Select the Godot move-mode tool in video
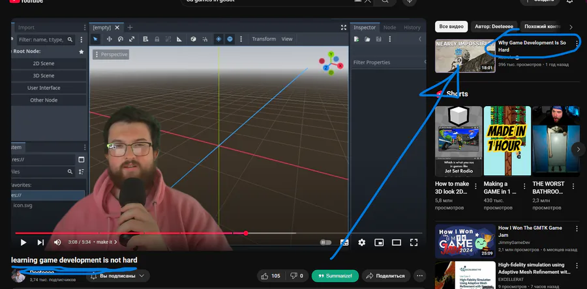This screenshot has height=289, width=587. tap(110, 39)
